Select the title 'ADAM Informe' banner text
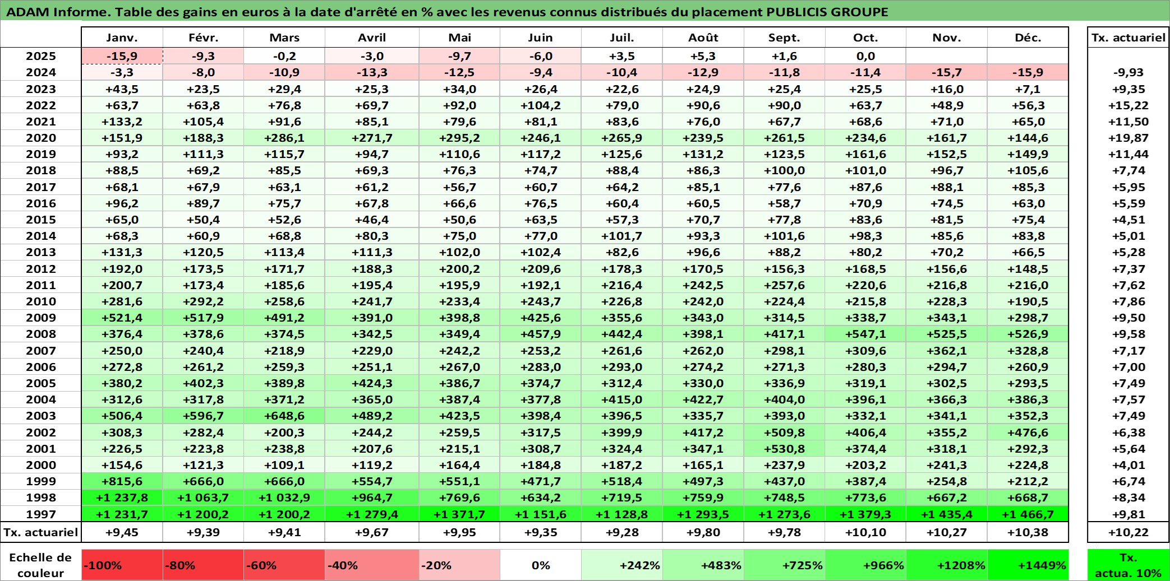The width and height of the screenshot is (1170, 581). [x=447, y=12]
